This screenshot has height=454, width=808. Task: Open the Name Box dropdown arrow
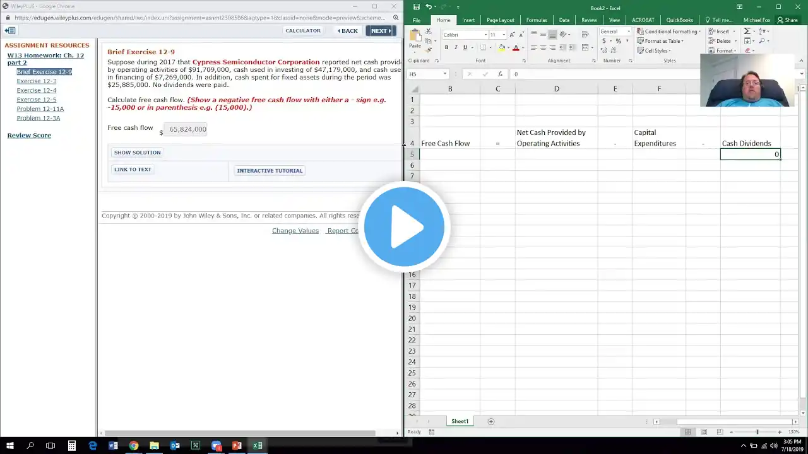pyautogui.click(x=444, y=74)
